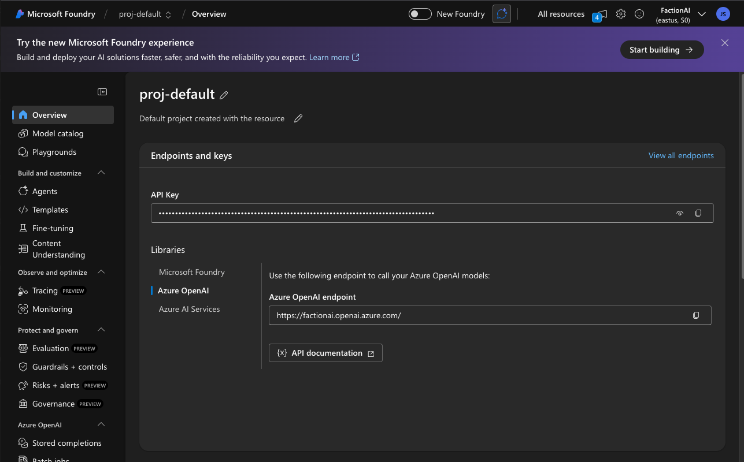Open the proj-default project switcher dropdown

coord(145,14)
